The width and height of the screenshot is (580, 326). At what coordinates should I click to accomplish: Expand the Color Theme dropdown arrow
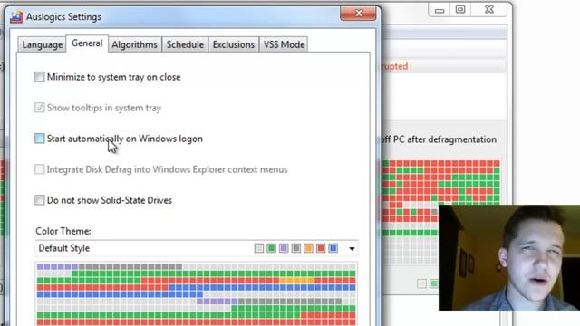click(x=352, y=248)
